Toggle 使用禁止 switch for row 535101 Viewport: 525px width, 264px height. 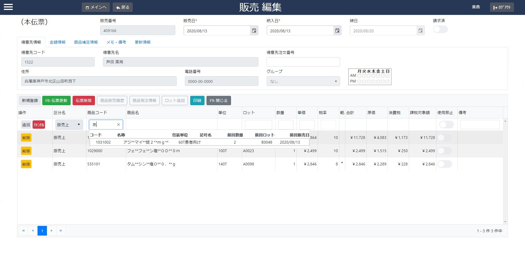[x=445, y=164]
